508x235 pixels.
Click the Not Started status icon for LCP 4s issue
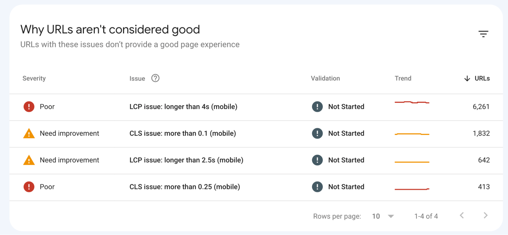317,107
